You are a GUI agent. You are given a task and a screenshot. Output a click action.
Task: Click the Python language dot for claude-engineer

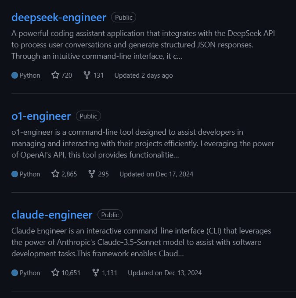point(14,273)
